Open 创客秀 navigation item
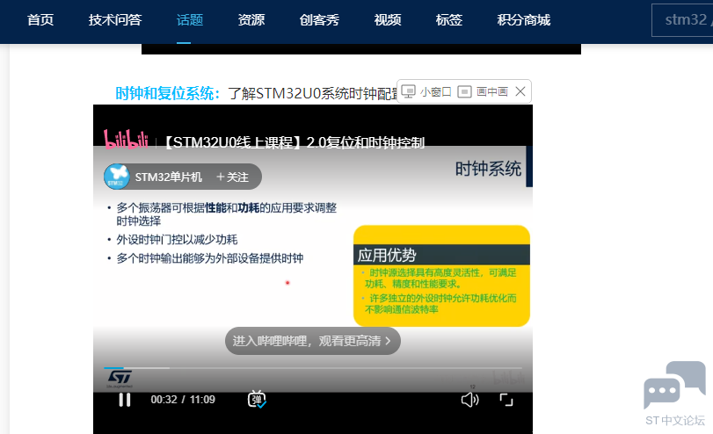Image resolution: width=713 pixels, height=434 pixels. coord(319,20)
